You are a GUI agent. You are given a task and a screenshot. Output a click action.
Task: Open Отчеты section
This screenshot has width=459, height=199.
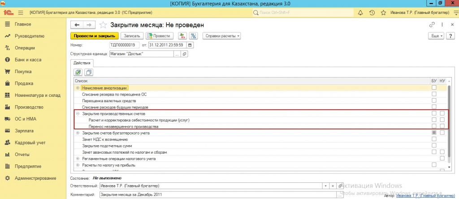(22, 155)
